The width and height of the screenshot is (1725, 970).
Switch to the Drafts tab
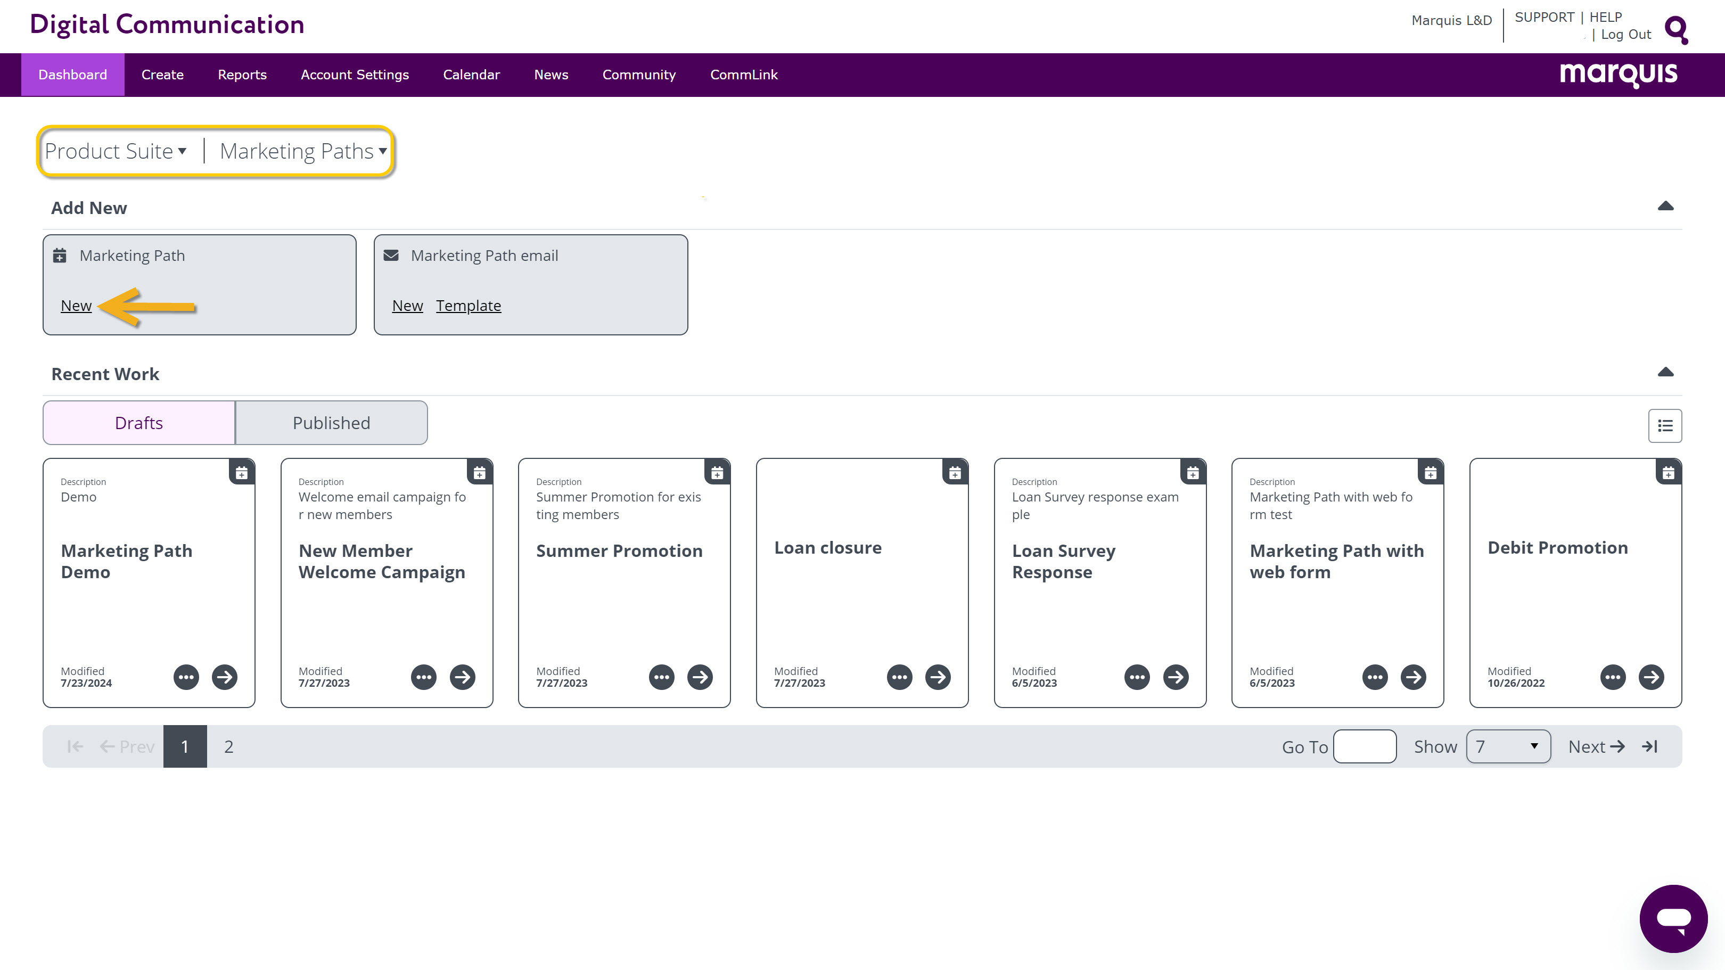[x=138, y=423]
